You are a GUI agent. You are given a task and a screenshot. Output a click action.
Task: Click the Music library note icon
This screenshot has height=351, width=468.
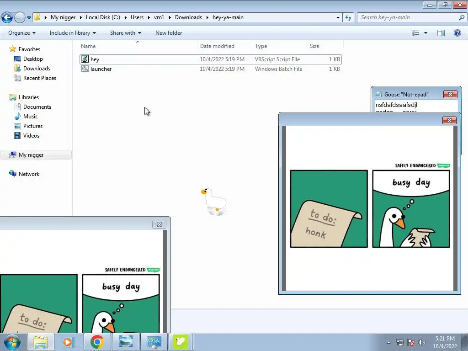(x=17, y=116)
